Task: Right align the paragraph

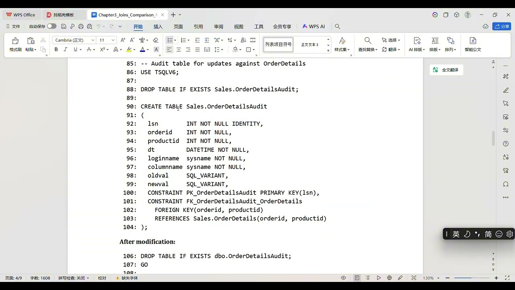Action: 188,50
